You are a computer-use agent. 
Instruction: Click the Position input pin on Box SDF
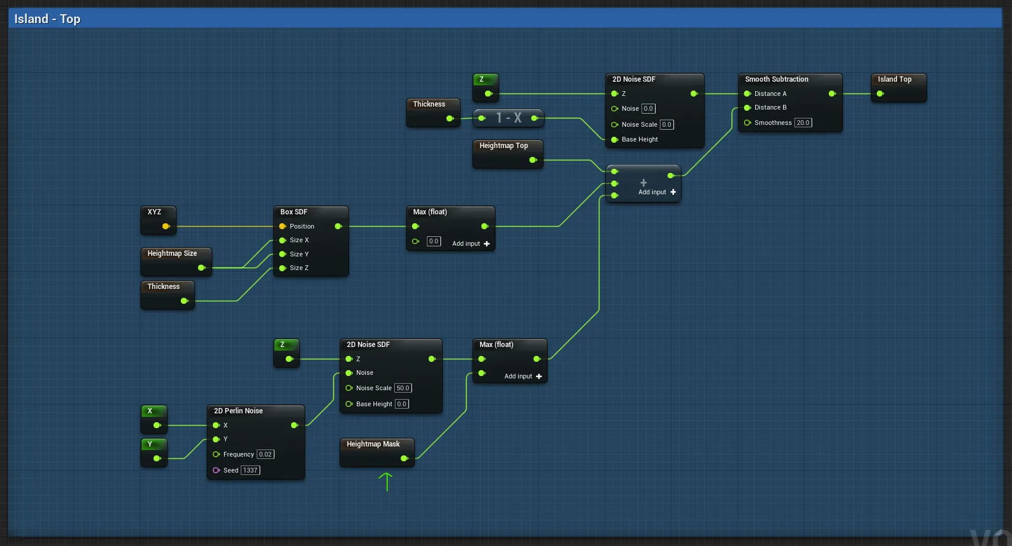pyautogui.click(x=283, y=226)
